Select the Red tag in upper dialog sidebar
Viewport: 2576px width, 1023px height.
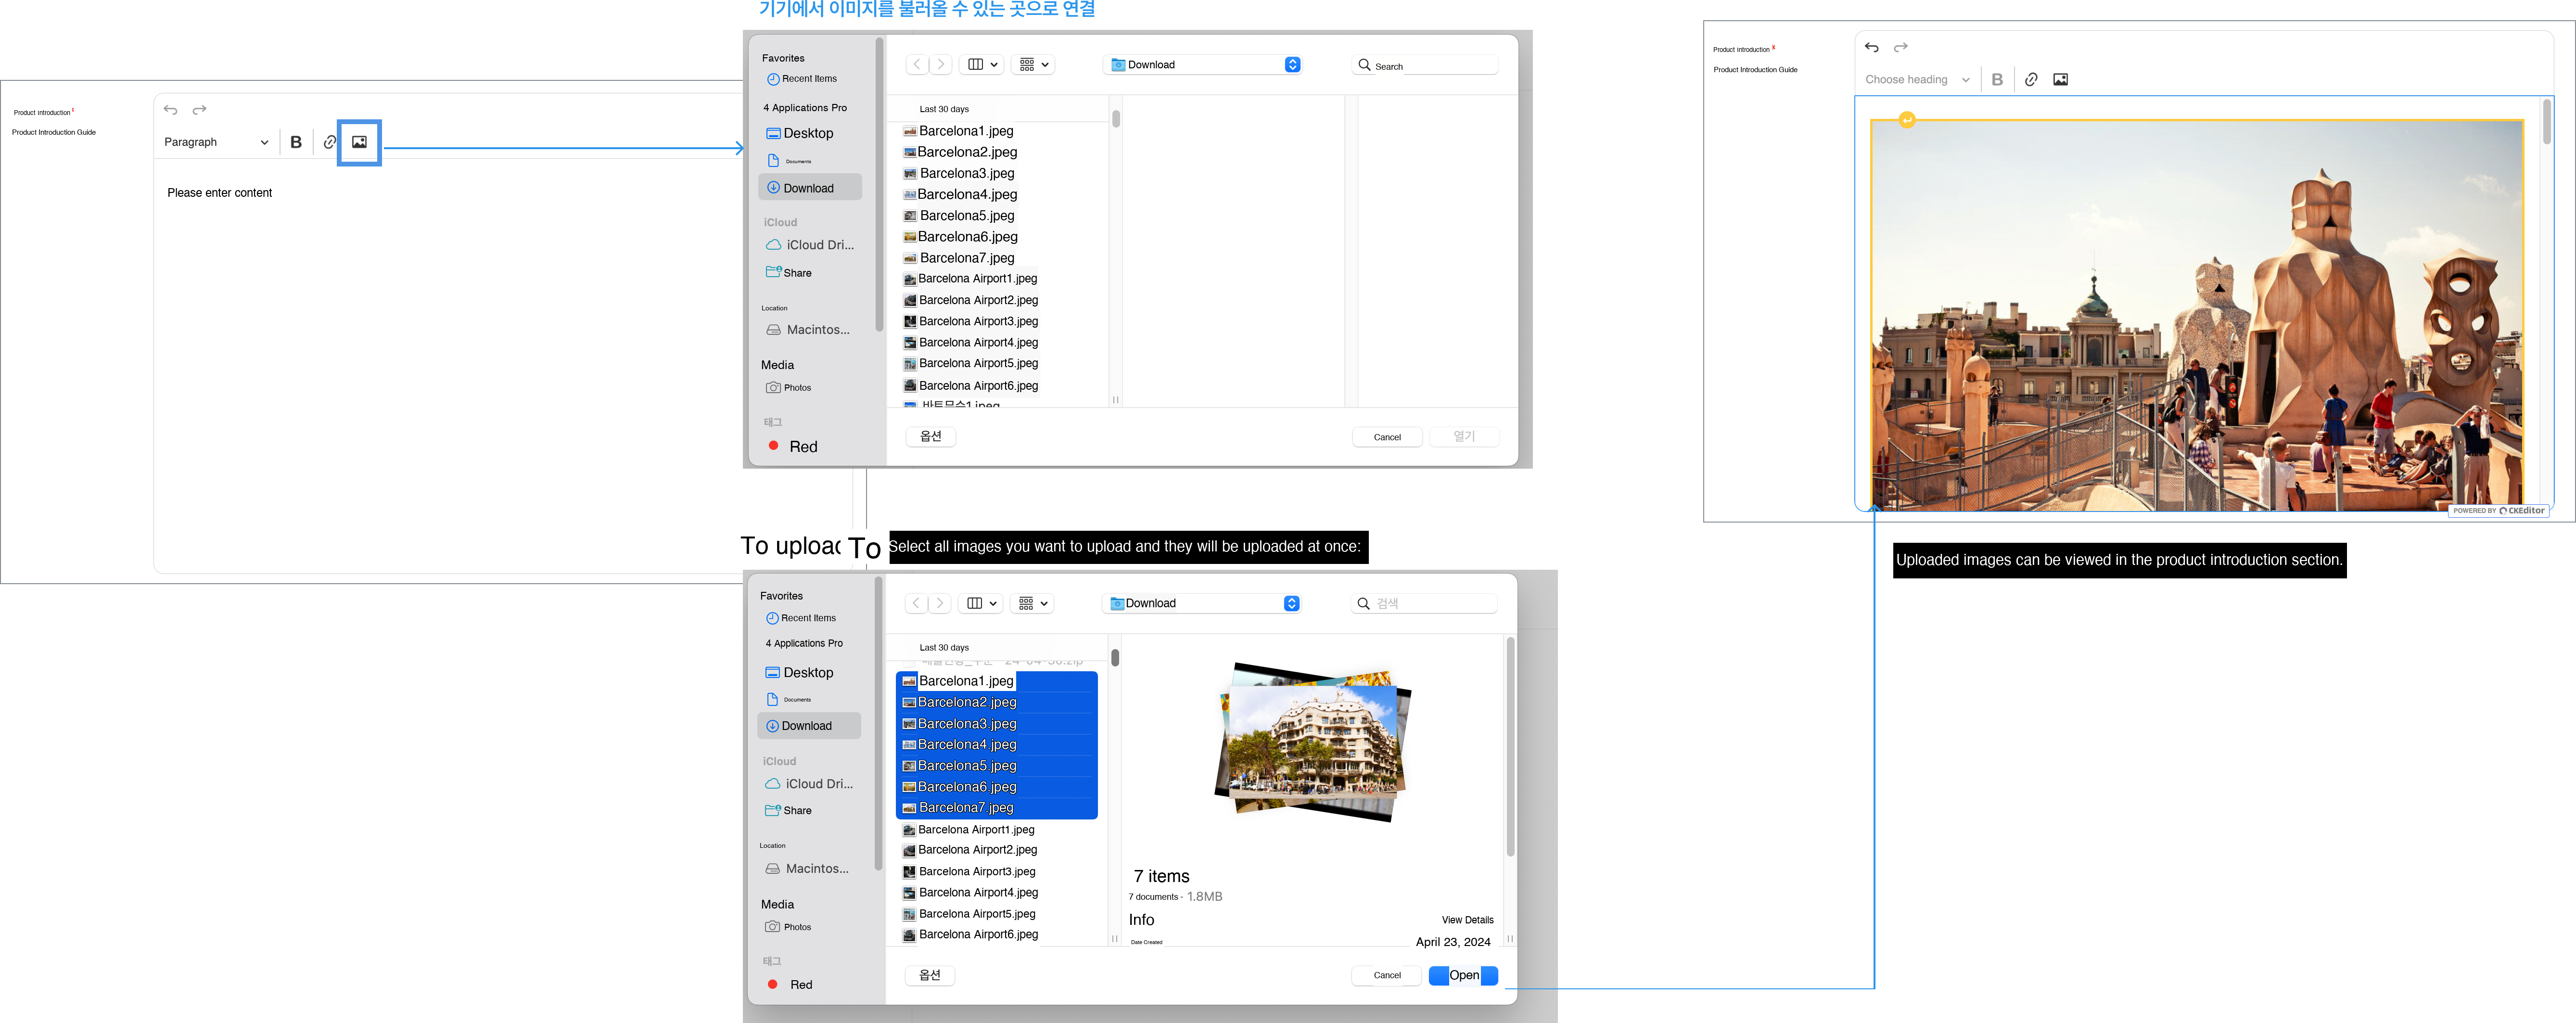click(793, 447)
